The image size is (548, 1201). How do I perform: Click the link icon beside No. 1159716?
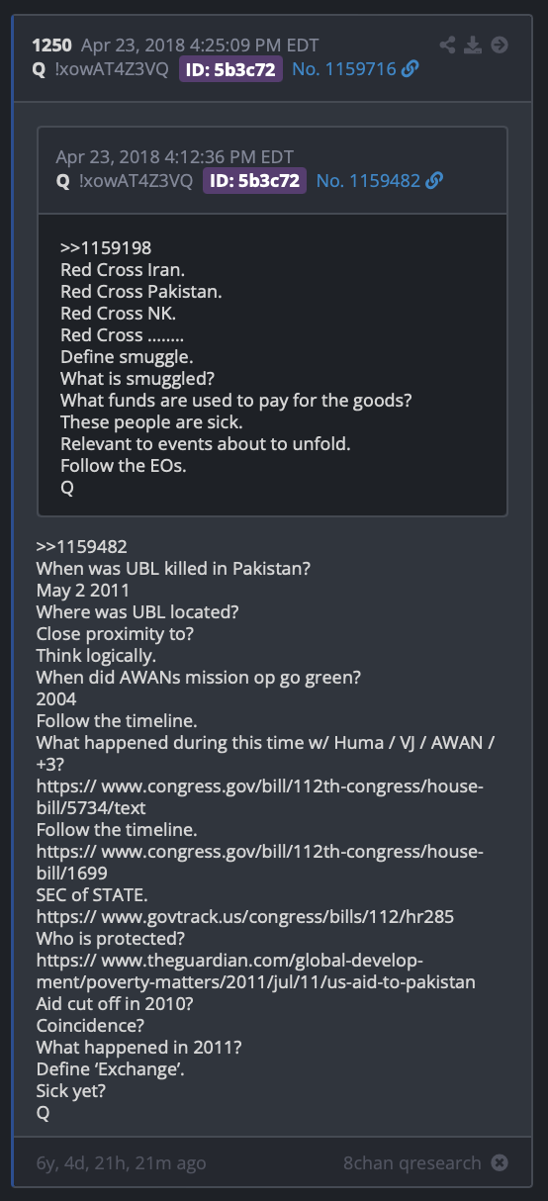pyautogui.click(x=409, y=69)
